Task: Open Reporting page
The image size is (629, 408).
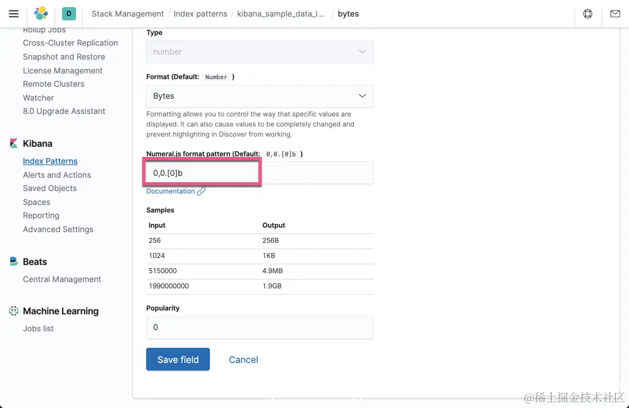Action: tap(41, 216)
